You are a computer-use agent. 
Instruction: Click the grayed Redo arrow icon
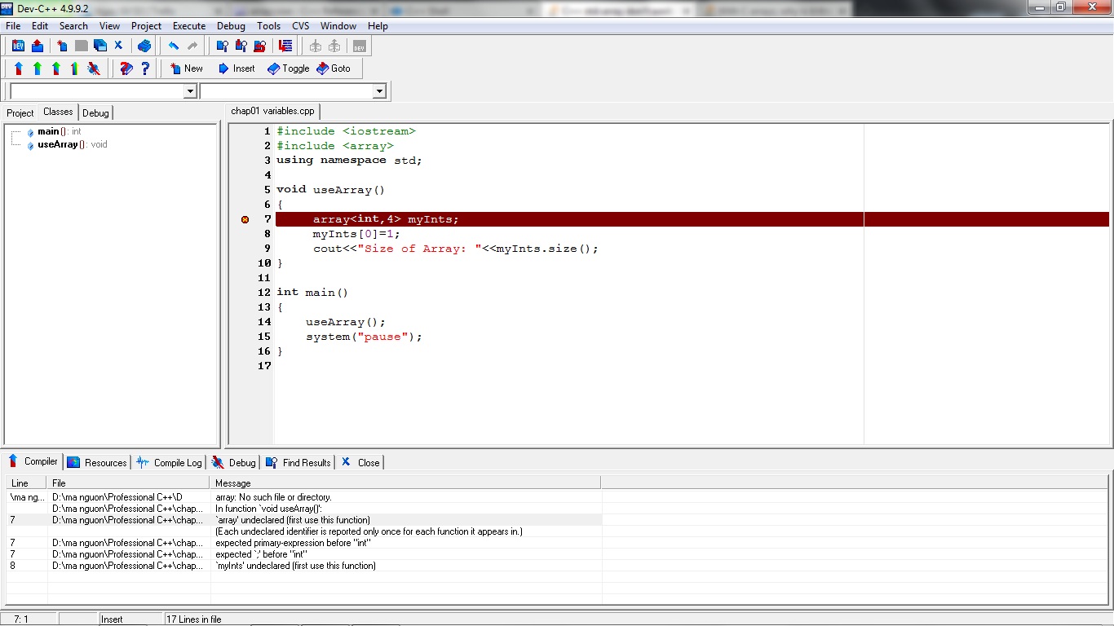coord(192,46)
